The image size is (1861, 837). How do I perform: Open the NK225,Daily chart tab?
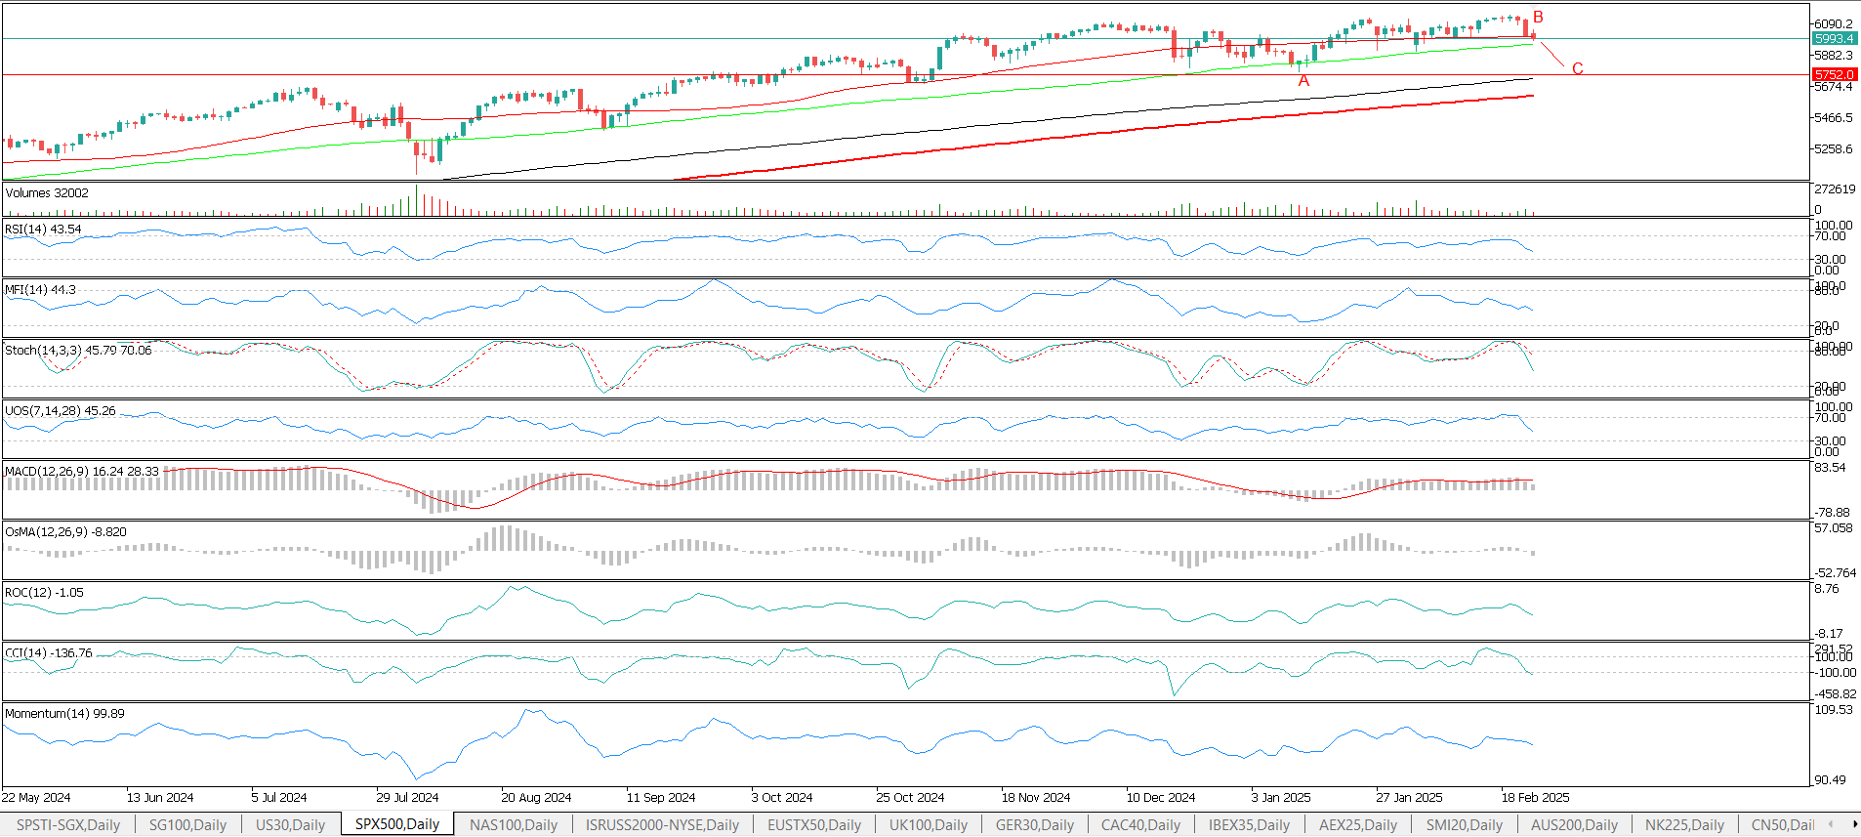[1684, 824]
